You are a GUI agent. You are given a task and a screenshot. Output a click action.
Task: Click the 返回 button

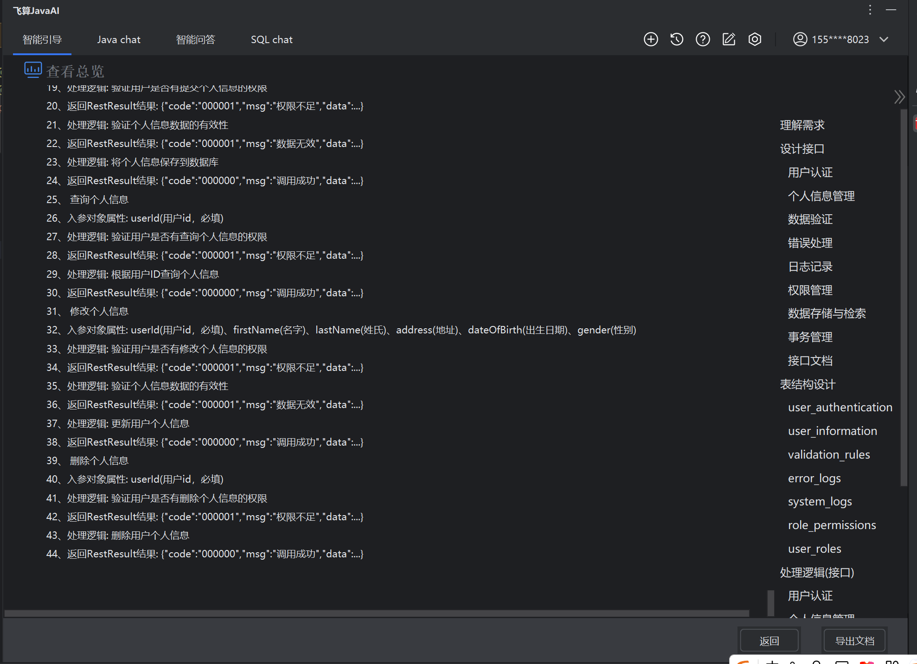pos(769,641)
